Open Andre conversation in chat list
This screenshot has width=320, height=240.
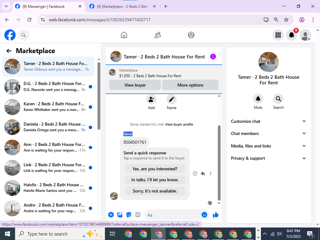(x=48, y=208)
